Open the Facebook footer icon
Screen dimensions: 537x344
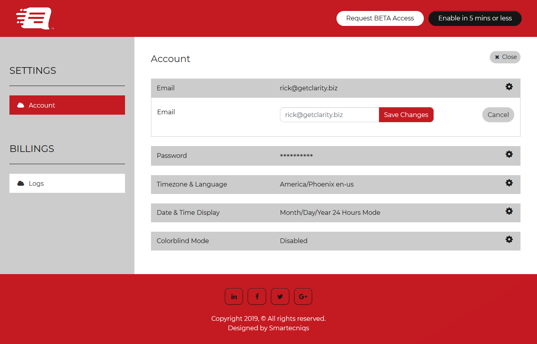257,296
